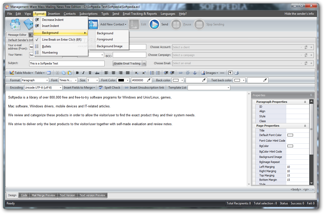Image resolution: width=324 pixels, height=214 pixels.
Task: Click the cut scissors icon
Action: click(x=57, y=73)
